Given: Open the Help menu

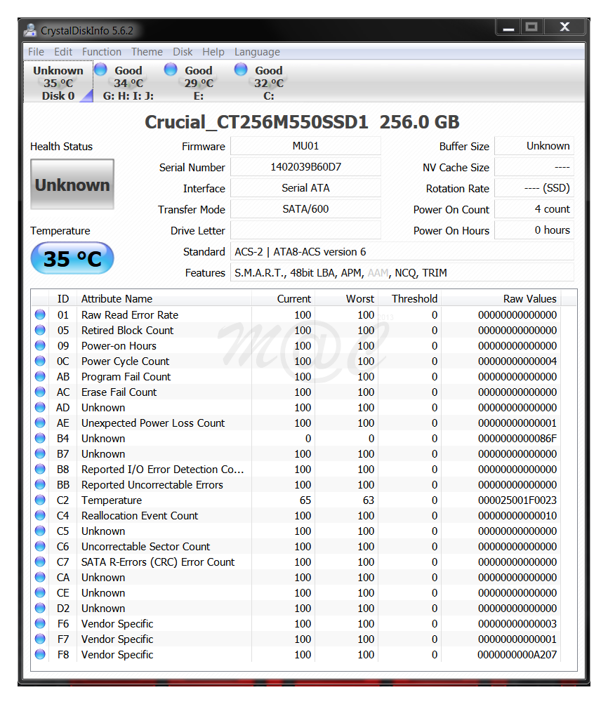Looking at the screenshot, I should (x=213, y=52).
